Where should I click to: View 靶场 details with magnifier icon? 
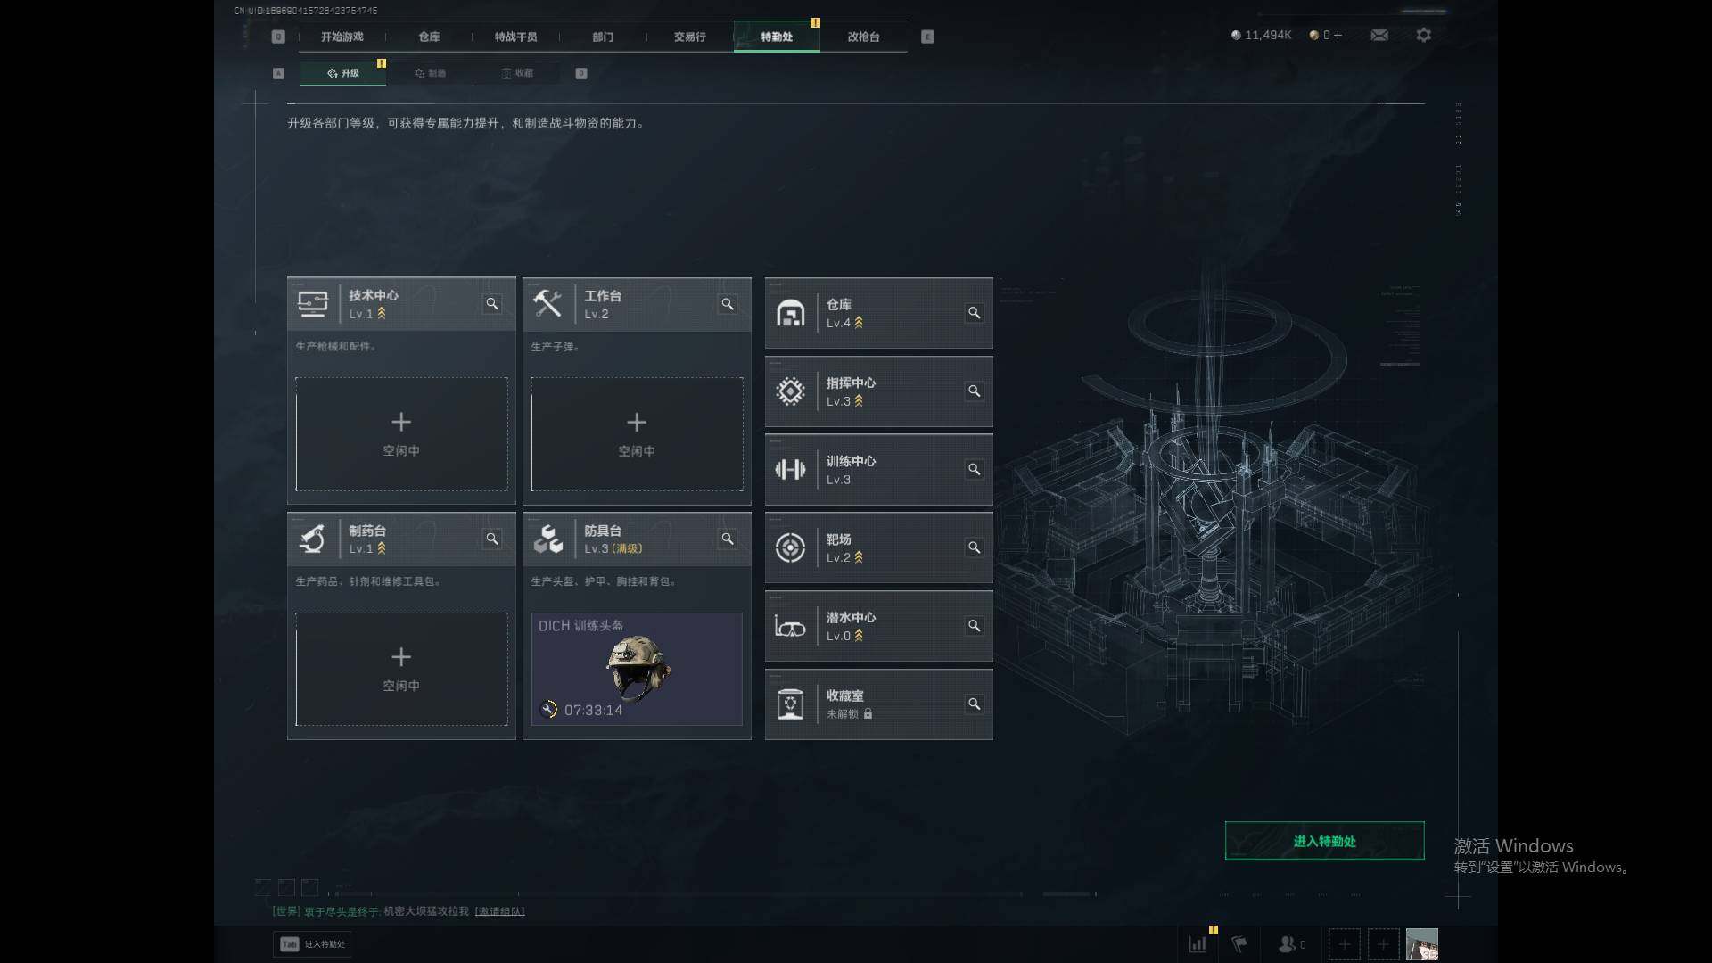pyautogui.click(x=974, y=547)
